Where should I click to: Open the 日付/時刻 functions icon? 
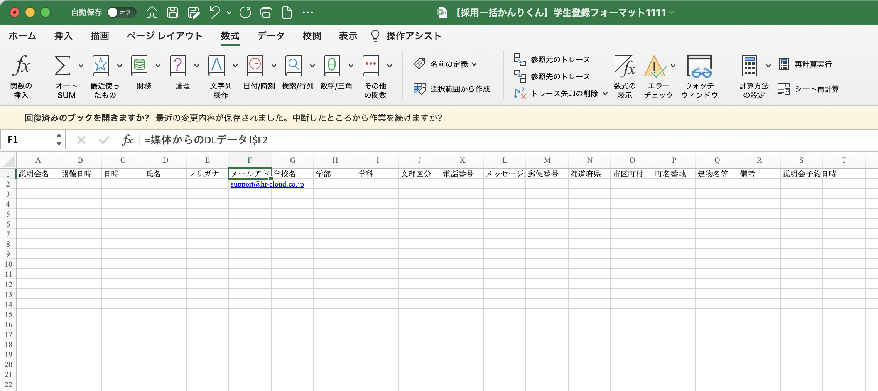point(255,66)
